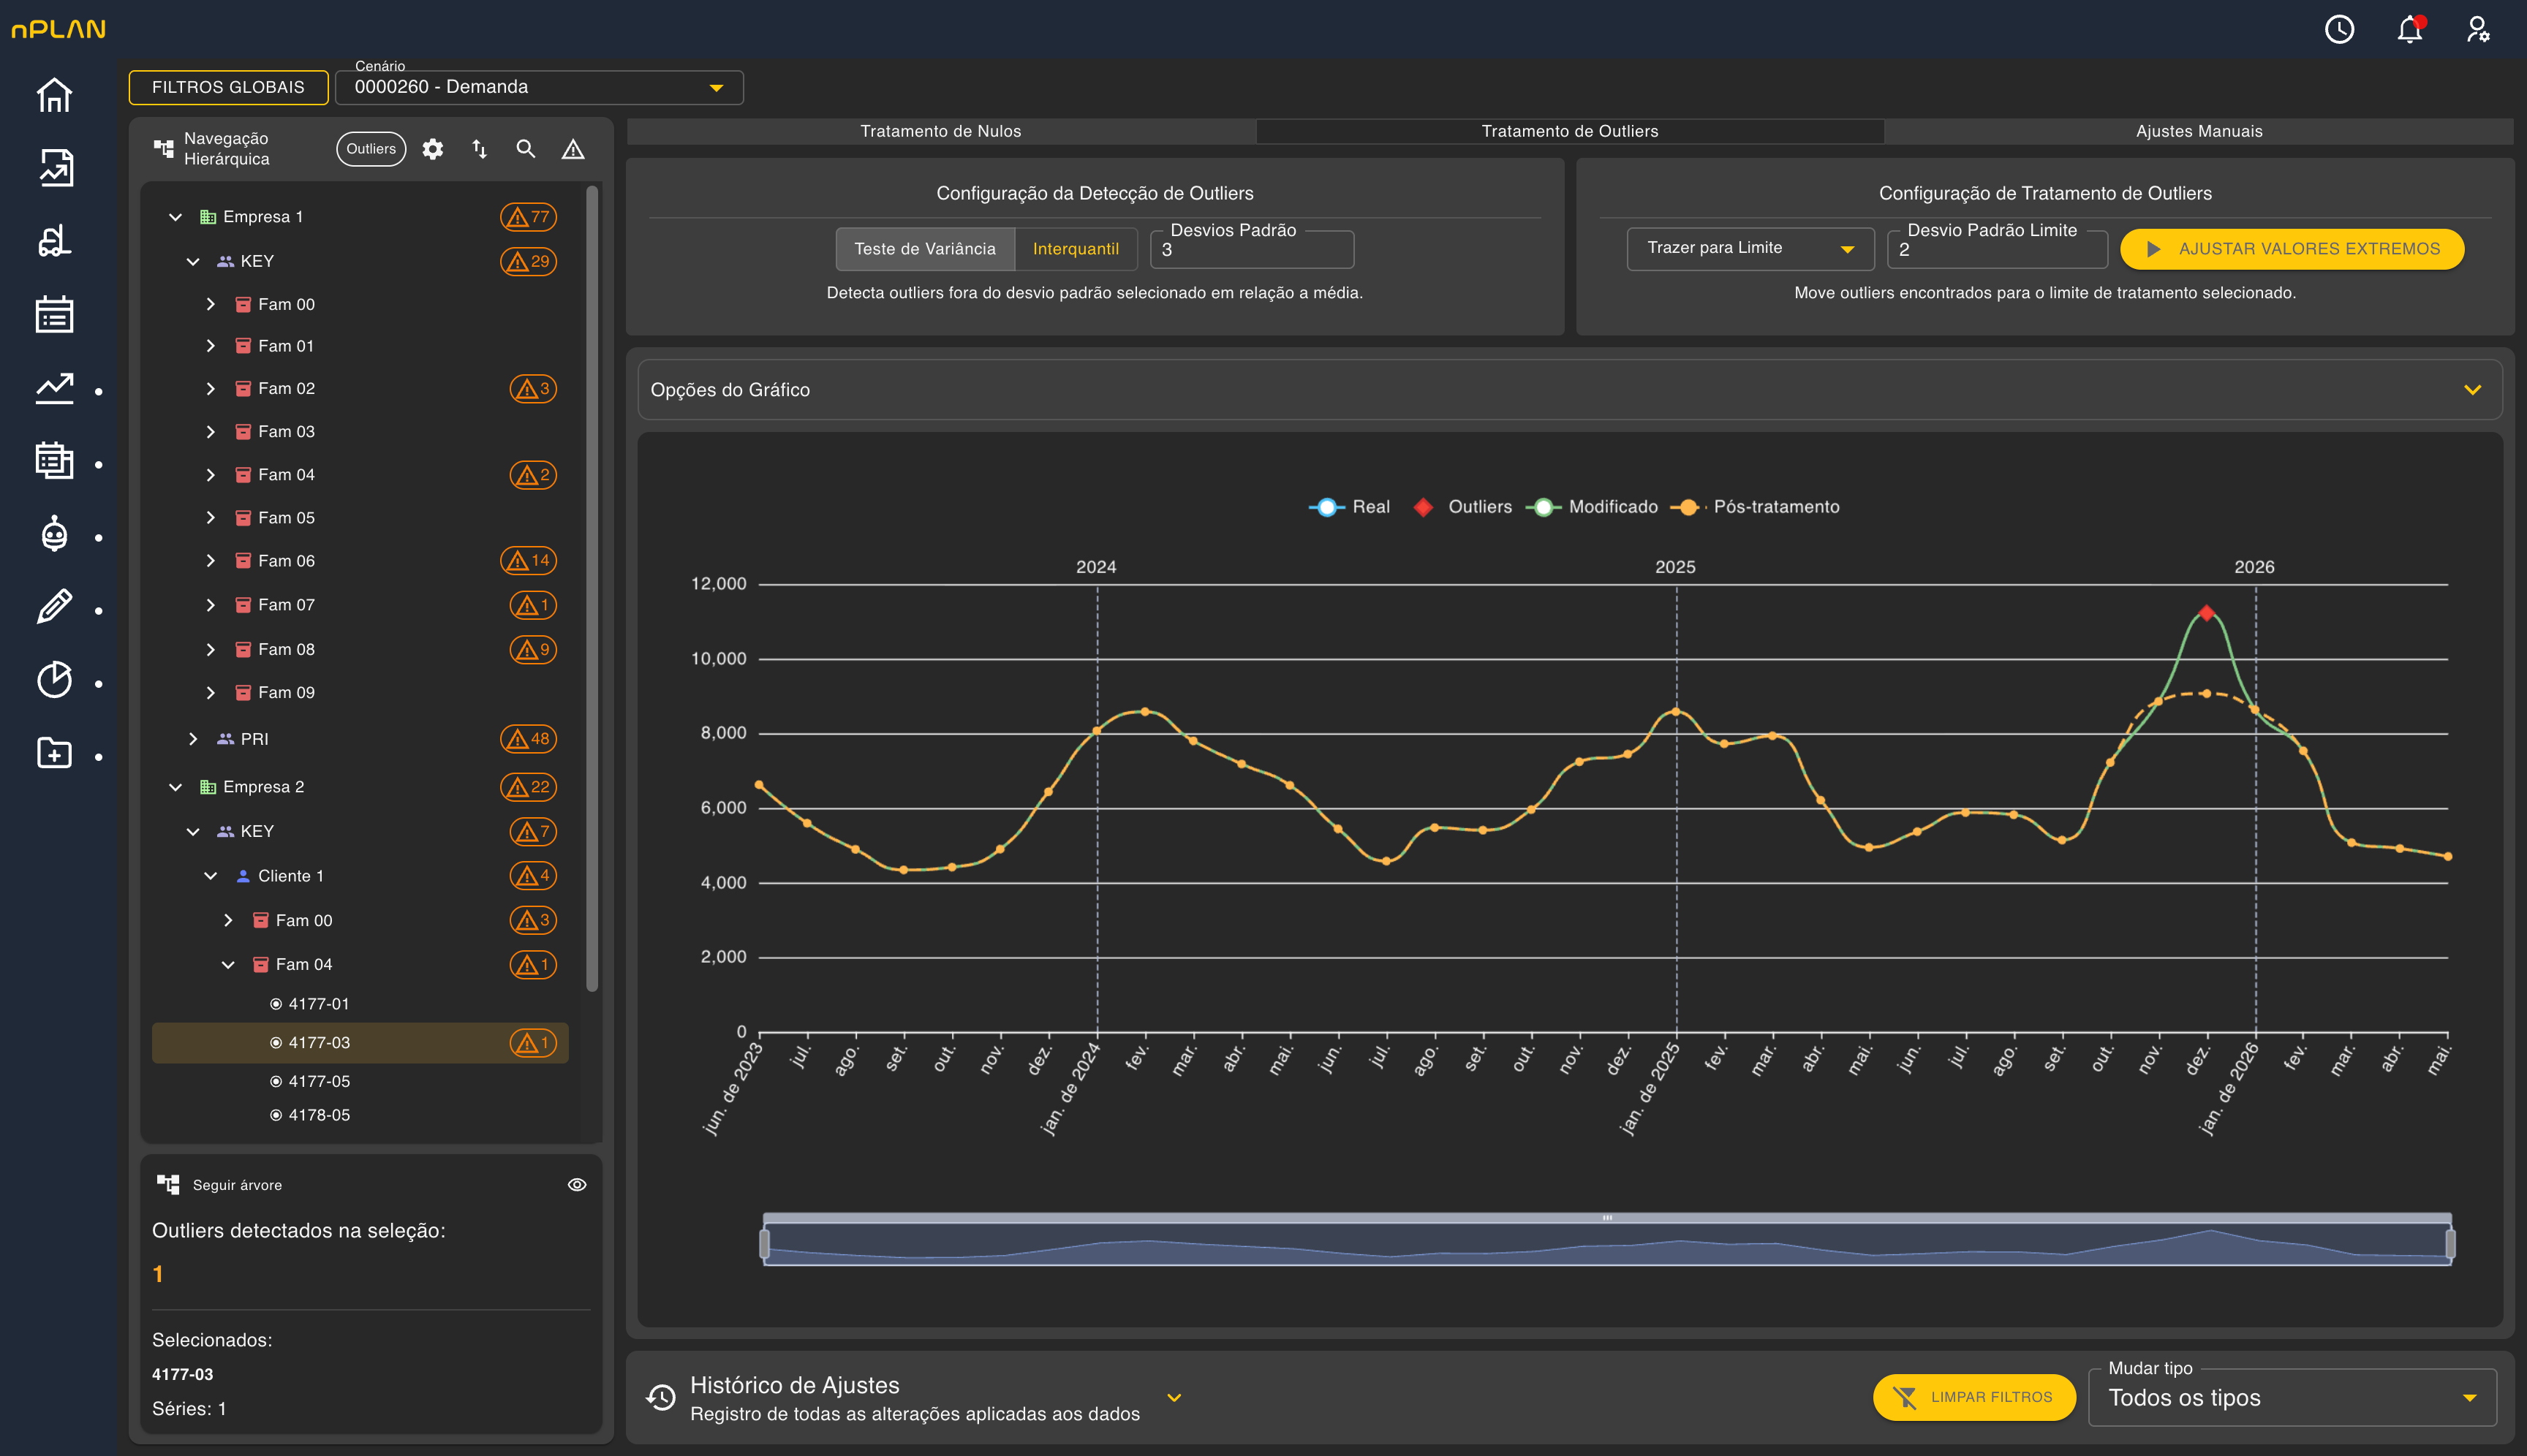
Task: Select Teste de Variância detection method
Action: click(x=926, y=249)
